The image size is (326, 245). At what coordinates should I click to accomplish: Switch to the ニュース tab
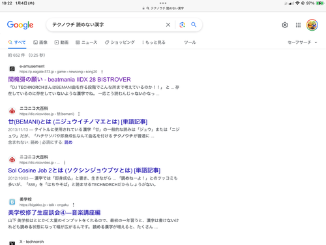click(86, 42)
